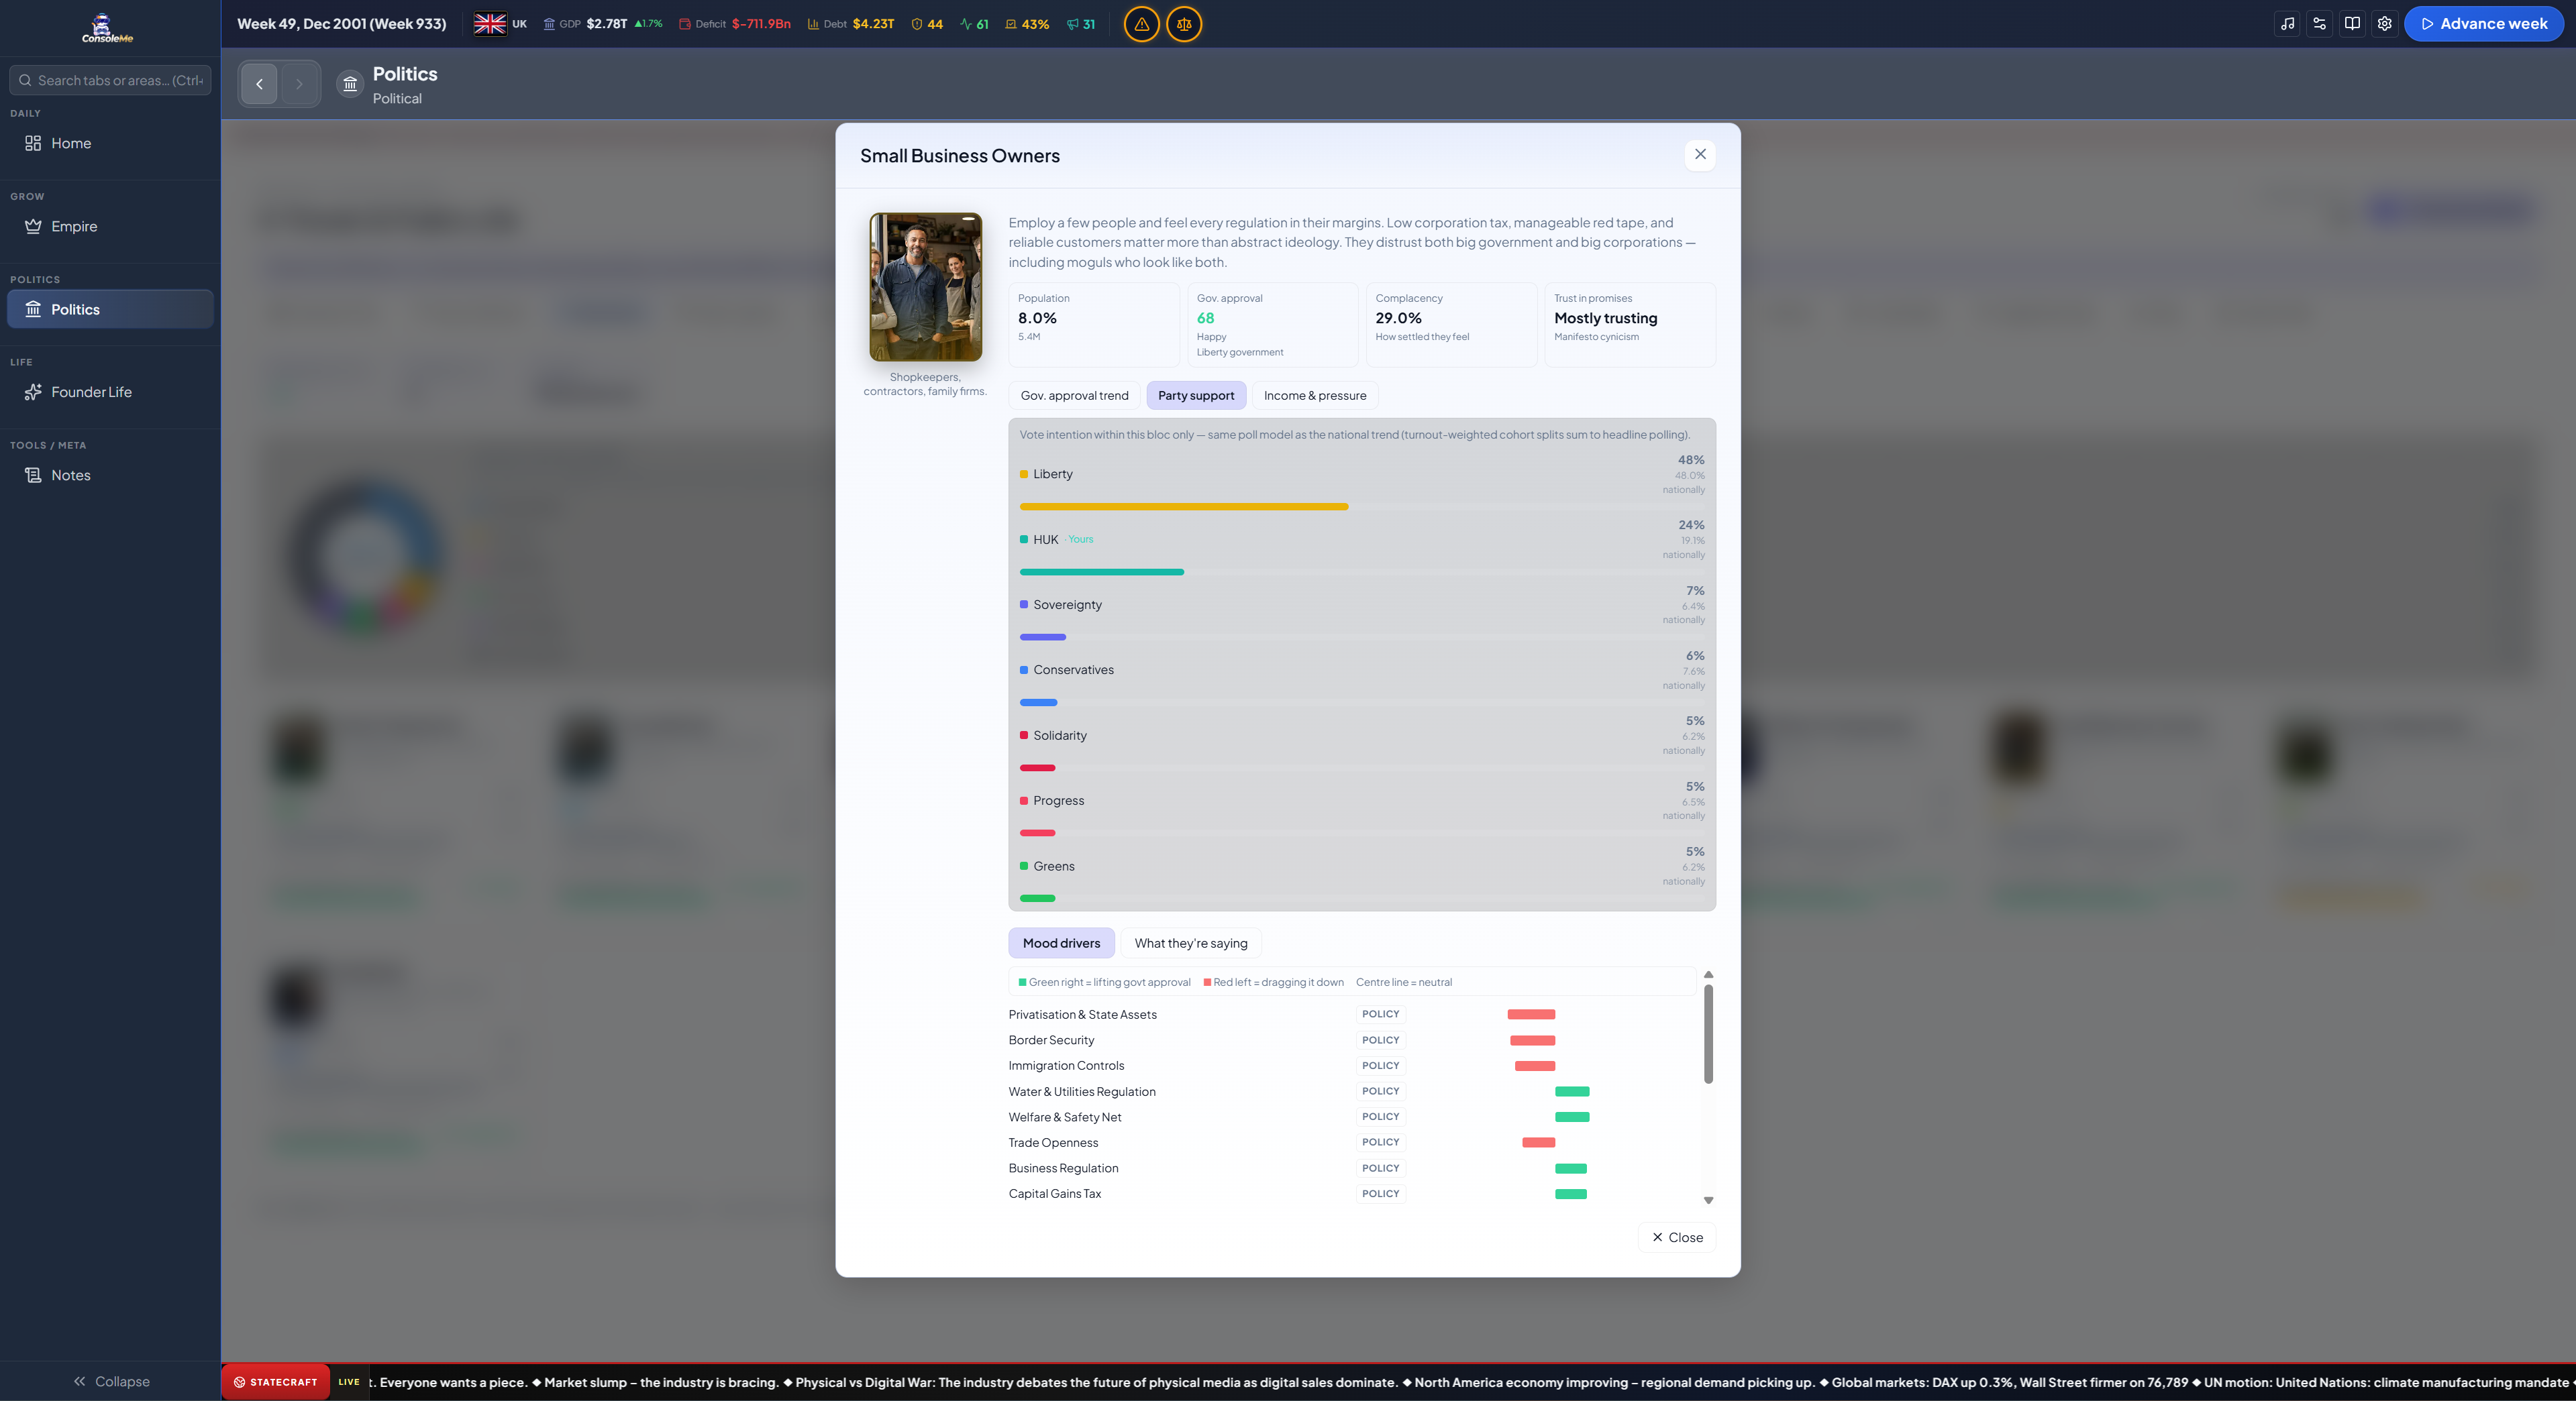Click POLICY tag beside Capital Gains Tax
The width and height of the screenshot is (2576, 1401).
(x=1380, y=1193)
